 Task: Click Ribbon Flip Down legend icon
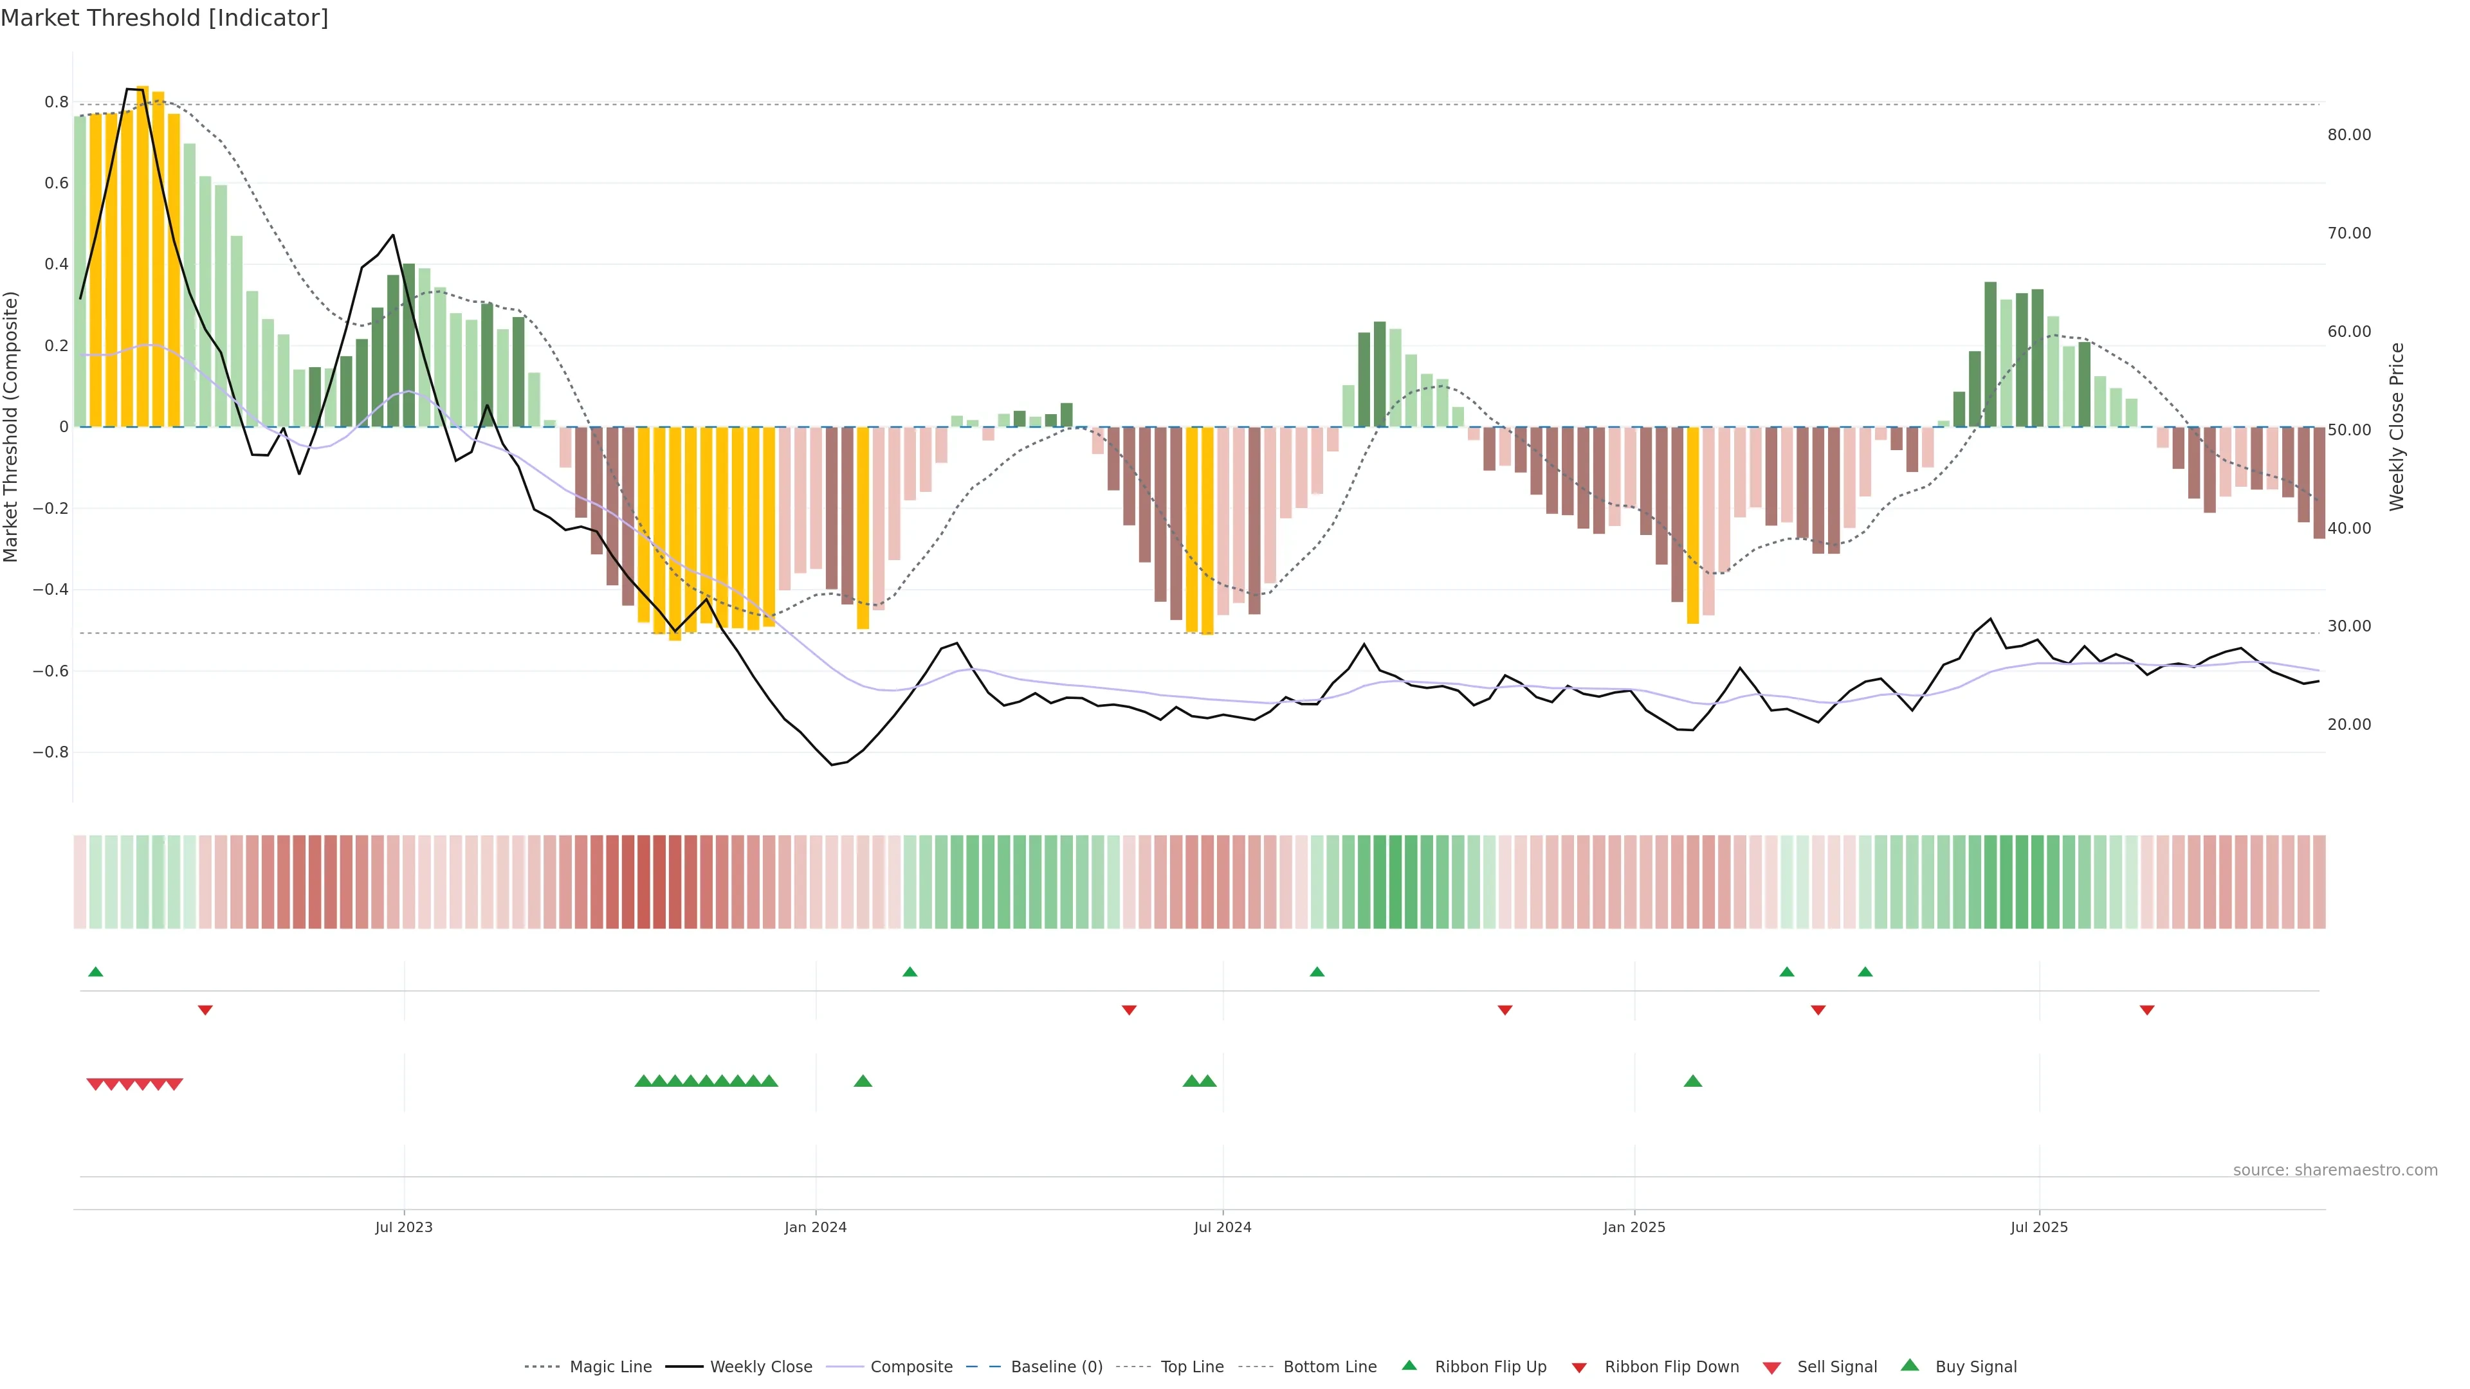click(1579, 1367)
